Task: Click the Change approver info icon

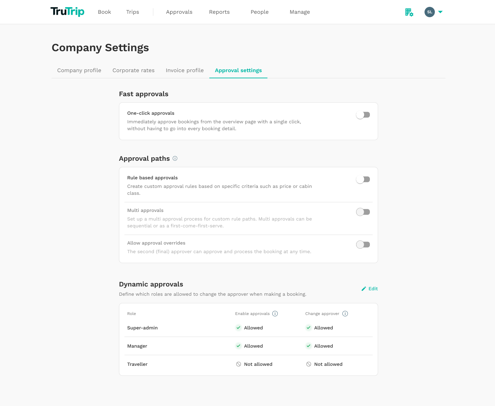Action: click(x=345, y=314)
